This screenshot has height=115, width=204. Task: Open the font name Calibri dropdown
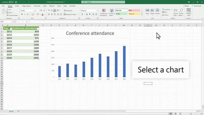[x=34, y=11]
